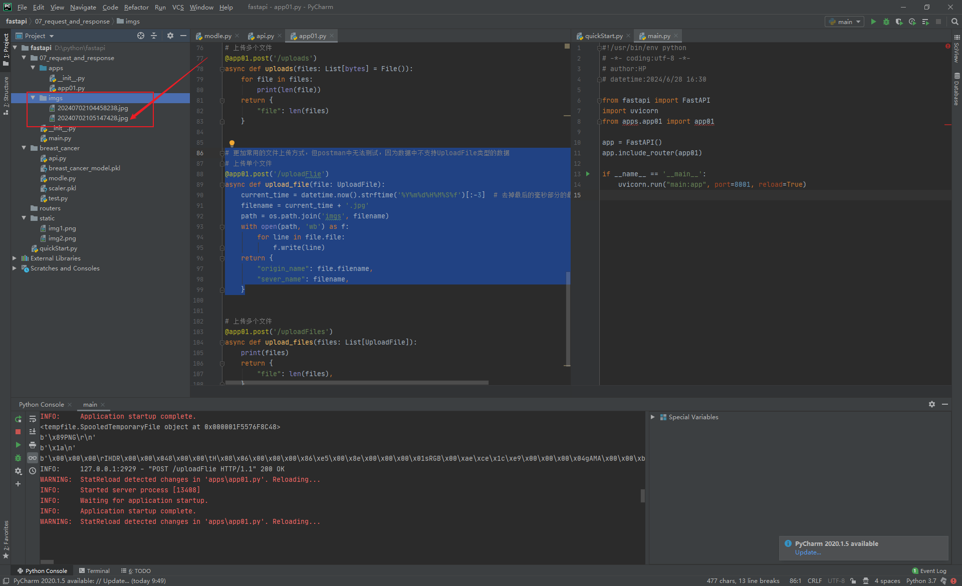Rerun the Python console
962x586 pixels.
click(18, 419)
